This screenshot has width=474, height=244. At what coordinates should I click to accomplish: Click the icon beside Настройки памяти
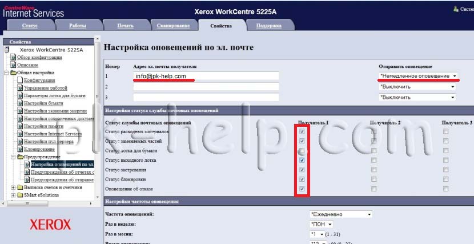(x=20, y=126)
